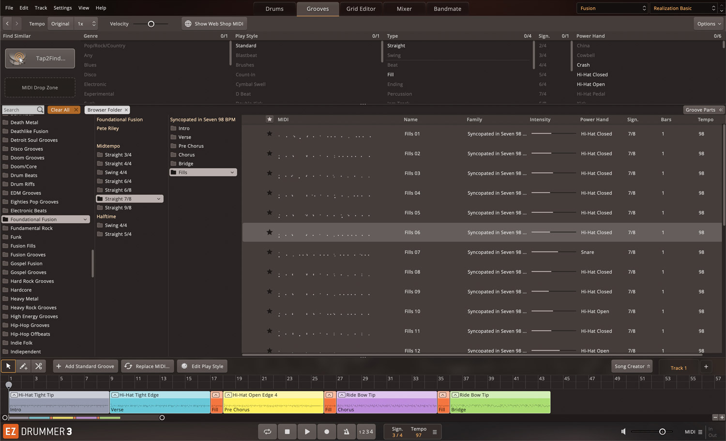726x441 pixels.
Task: Switch to the Mixer tab
Action: point(404,9)
